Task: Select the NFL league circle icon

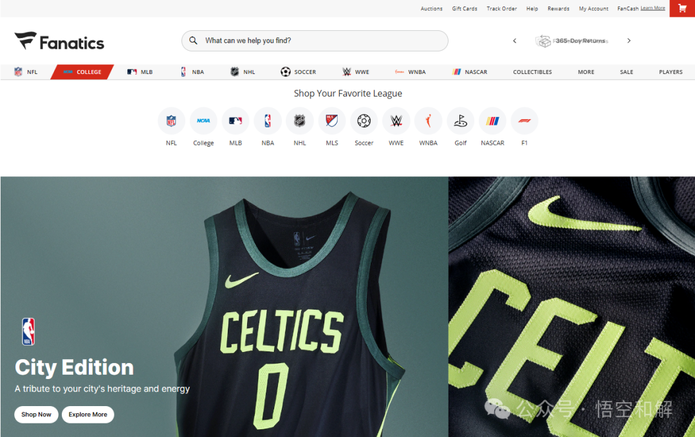Action: coord(172,120)
